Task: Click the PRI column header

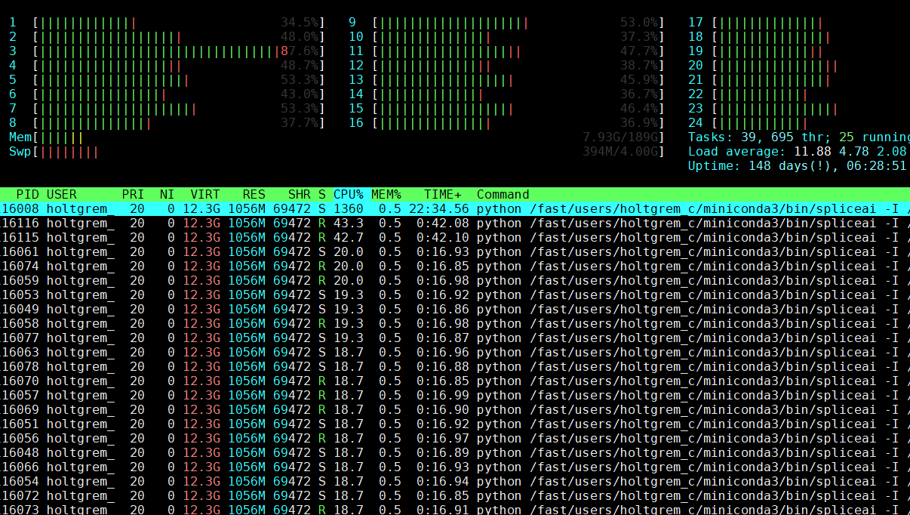Action: (x=134, y=194)
